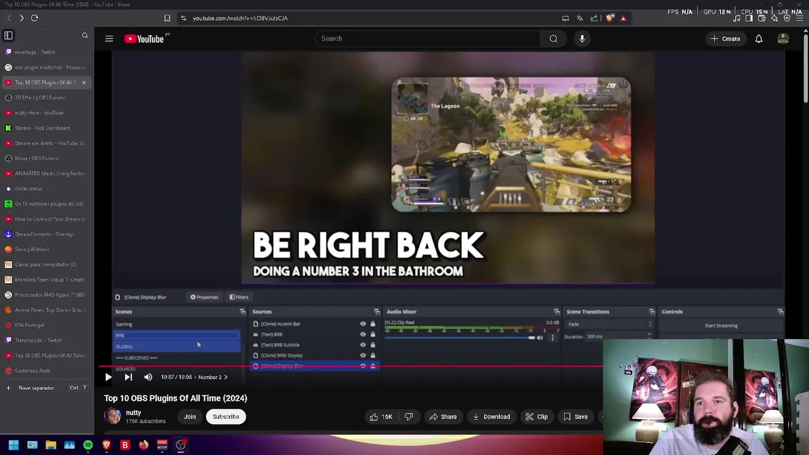Image resolution: width=809 pixels, height=455 pixels.
Task: Open YouTube notifications bell
Action: pyautogui.click(x=758, y=39)
